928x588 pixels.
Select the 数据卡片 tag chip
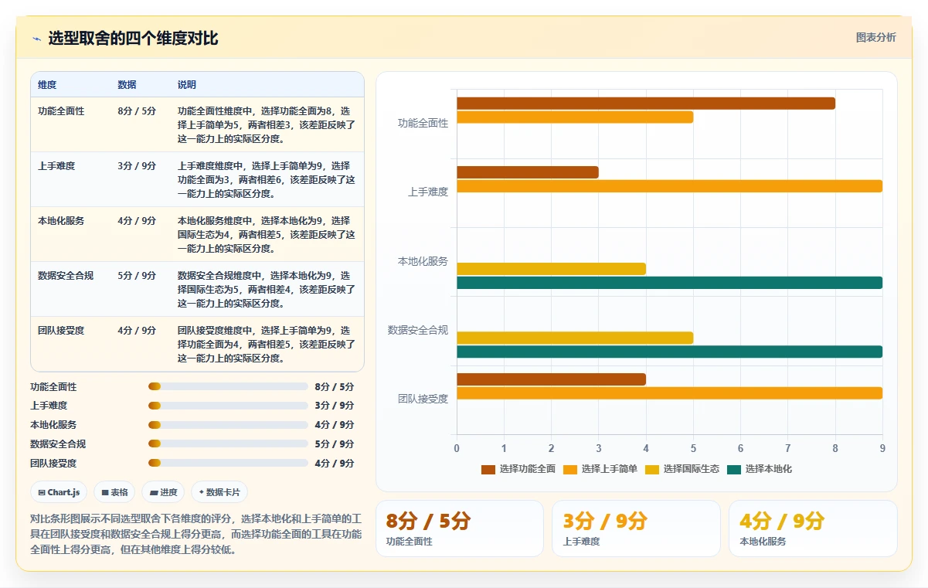pyautogui.click(x=219, y=492)
